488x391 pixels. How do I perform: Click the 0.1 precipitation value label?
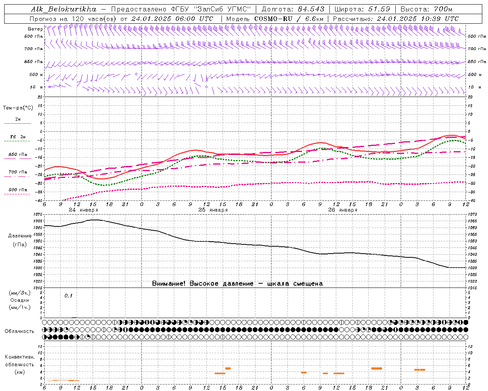pyautogui.click(x=68, y=296)
